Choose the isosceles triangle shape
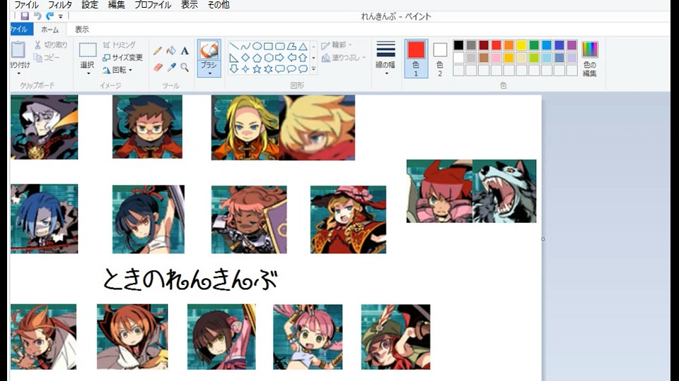Image resolution: width=679 pixels, height=381 pixels. (x=303, y=47)
